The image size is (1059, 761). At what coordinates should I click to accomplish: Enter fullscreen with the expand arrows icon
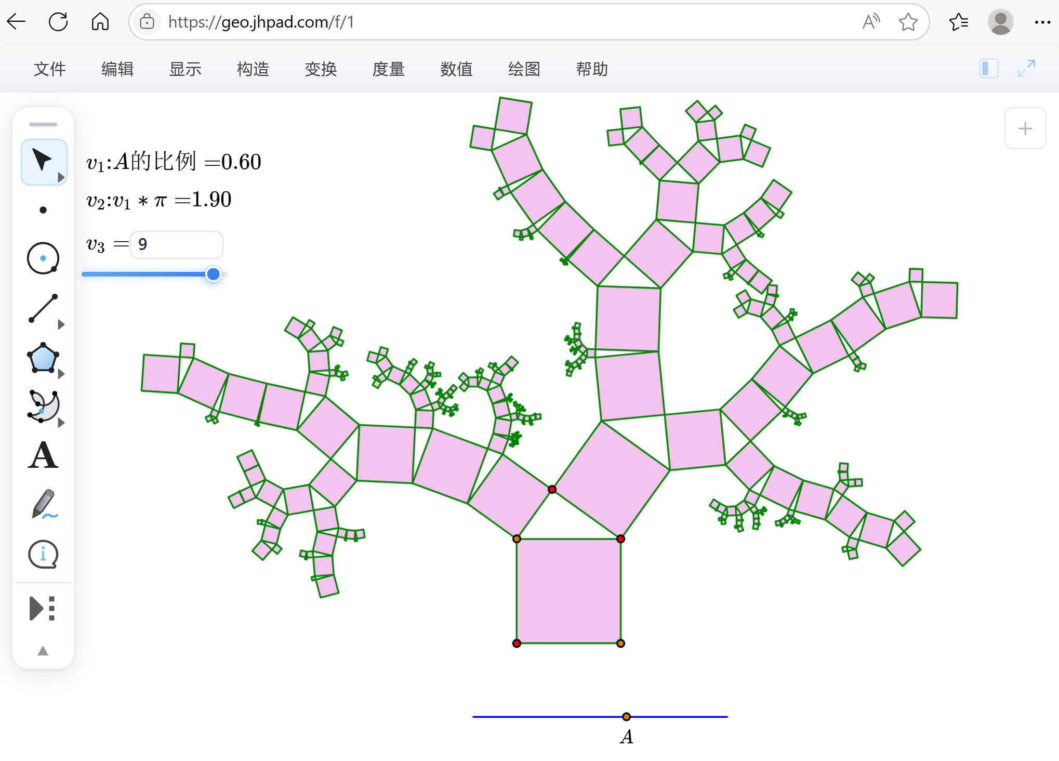(1026, 69)
